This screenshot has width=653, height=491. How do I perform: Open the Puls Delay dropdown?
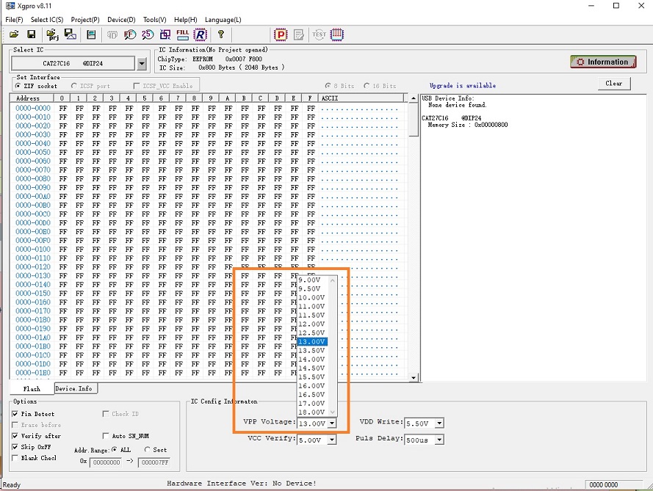tap(439, 440)
